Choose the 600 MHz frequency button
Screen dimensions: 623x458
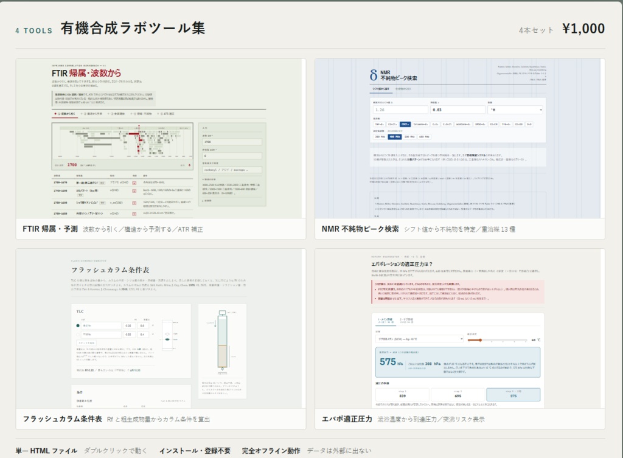pyautogui.click(x=424, y=137)
